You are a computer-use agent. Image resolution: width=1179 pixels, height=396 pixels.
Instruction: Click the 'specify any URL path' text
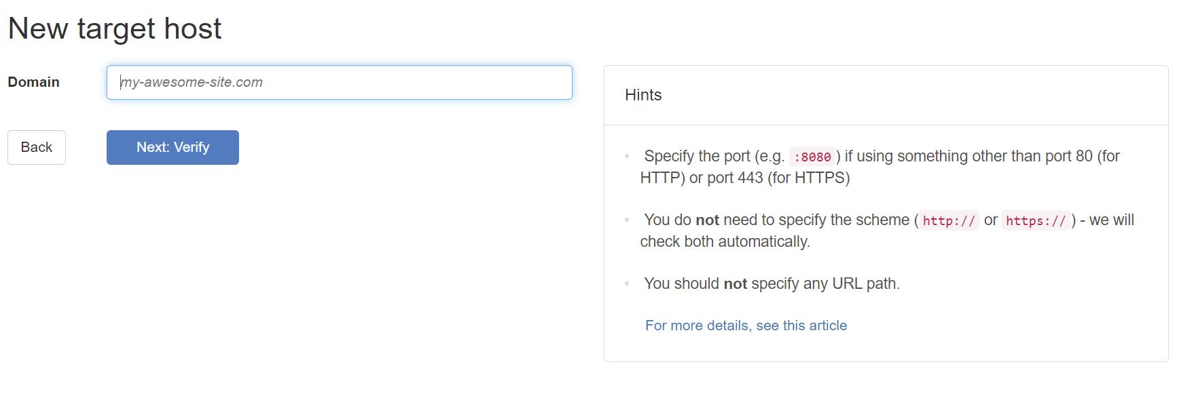coord(825,283)
